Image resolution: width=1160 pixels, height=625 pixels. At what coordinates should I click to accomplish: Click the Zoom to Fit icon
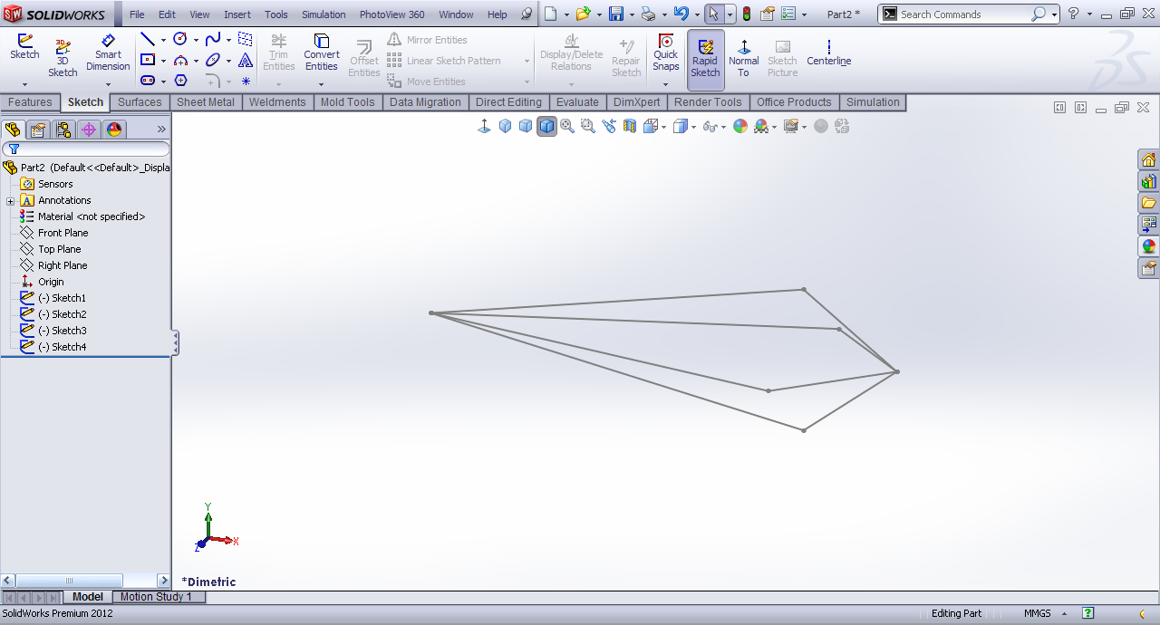567,127
